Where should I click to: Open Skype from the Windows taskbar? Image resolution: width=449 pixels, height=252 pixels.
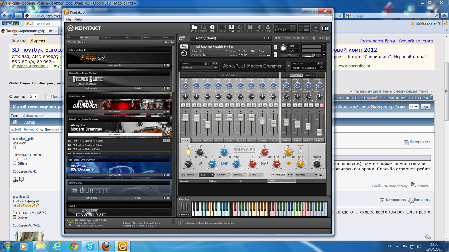click(x=90, y=246)
